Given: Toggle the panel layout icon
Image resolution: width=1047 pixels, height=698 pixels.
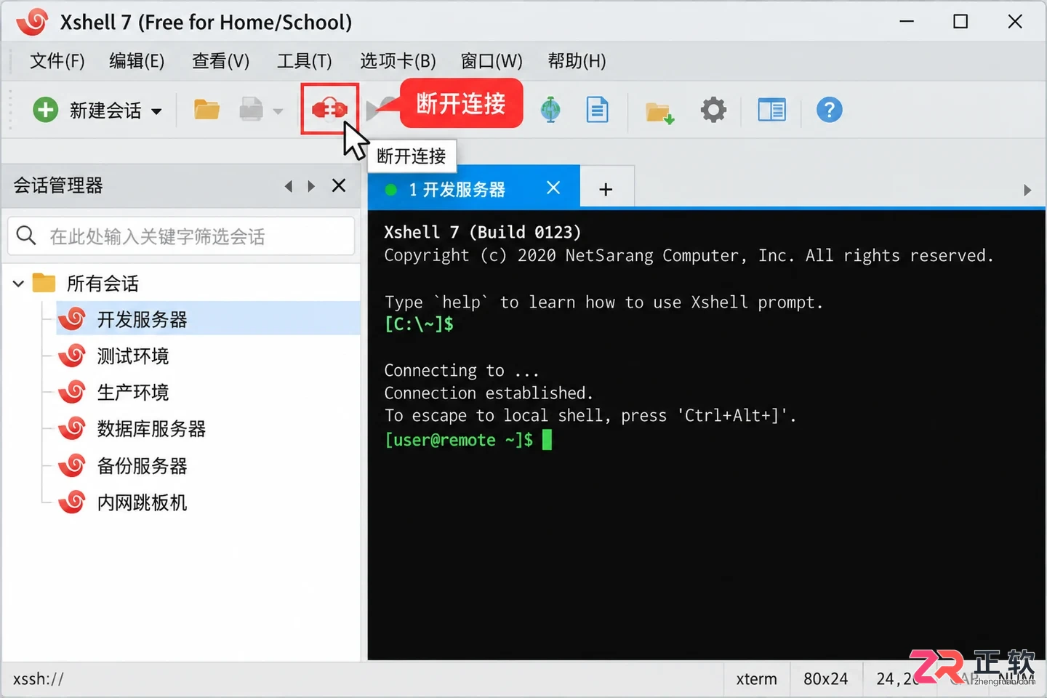Looking at the screenshot, I should click(x=771, y=110).
